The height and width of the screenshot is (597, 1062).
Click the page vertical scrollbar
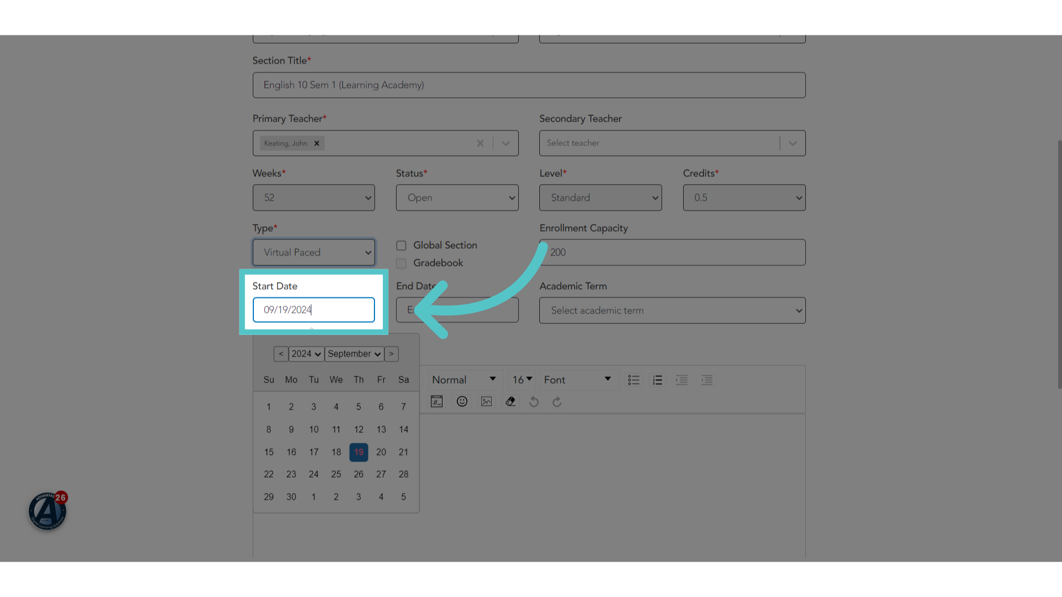pos(1059,264)
